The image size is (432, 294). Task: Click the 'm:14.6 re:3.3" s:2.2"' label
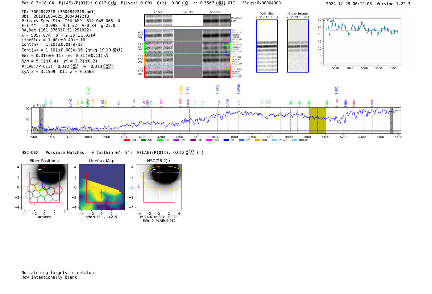[159, 217]
